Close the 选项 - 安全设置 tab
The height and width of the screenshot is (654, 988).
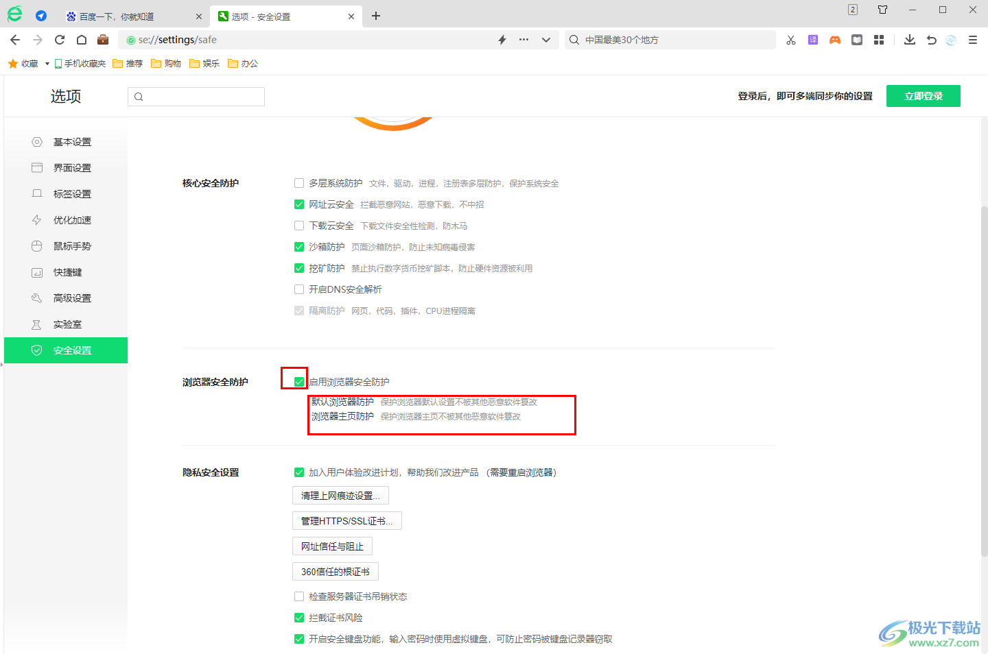[351, 16]
